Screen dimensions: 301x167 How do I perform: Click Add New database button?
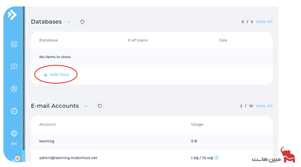click(x=56, y=75)
